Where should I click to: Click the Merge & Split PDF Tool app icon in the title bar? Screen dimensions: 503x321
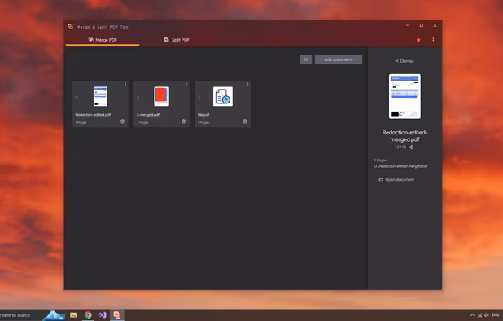click(70, 27)
